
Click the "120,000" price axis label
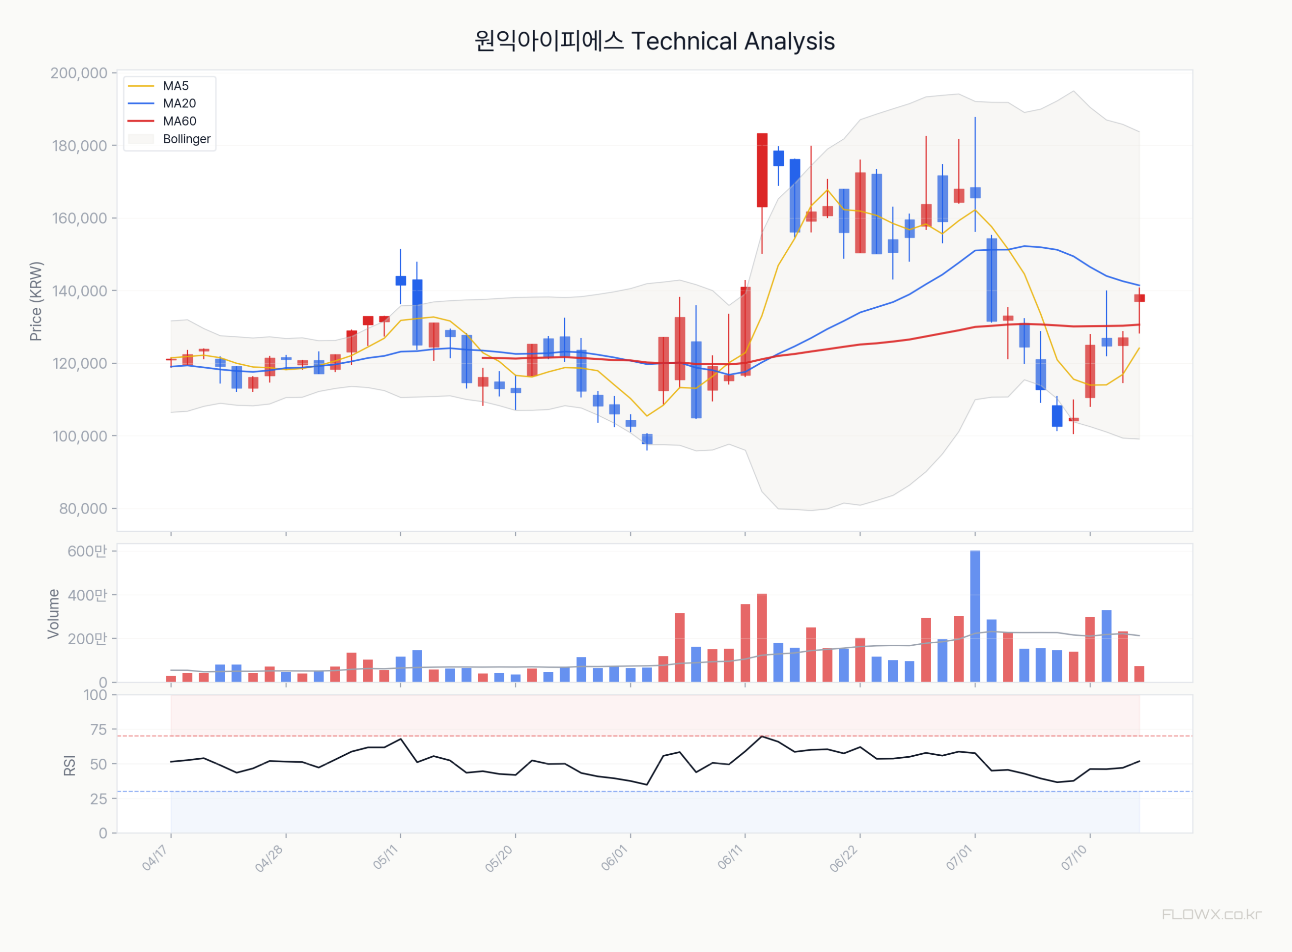80,364
